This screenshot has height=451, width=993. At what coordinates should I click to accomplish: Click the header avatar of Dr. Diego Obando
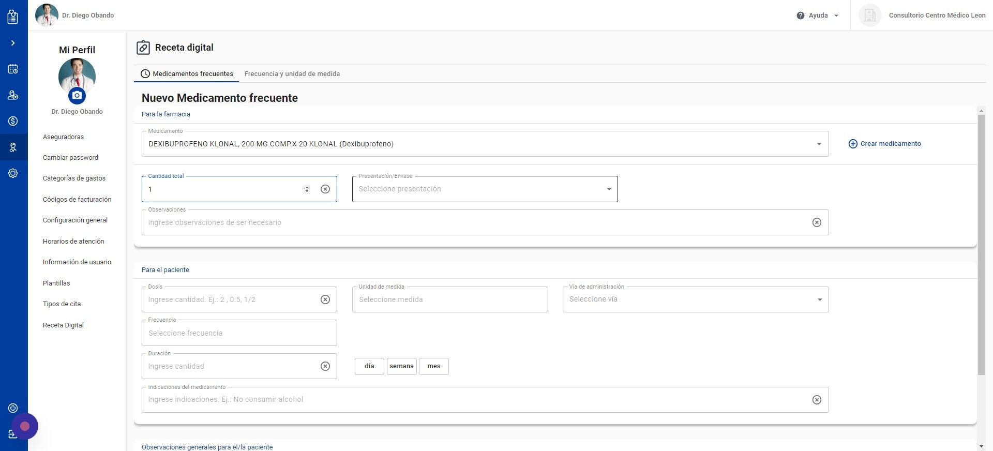coord(47,15)
